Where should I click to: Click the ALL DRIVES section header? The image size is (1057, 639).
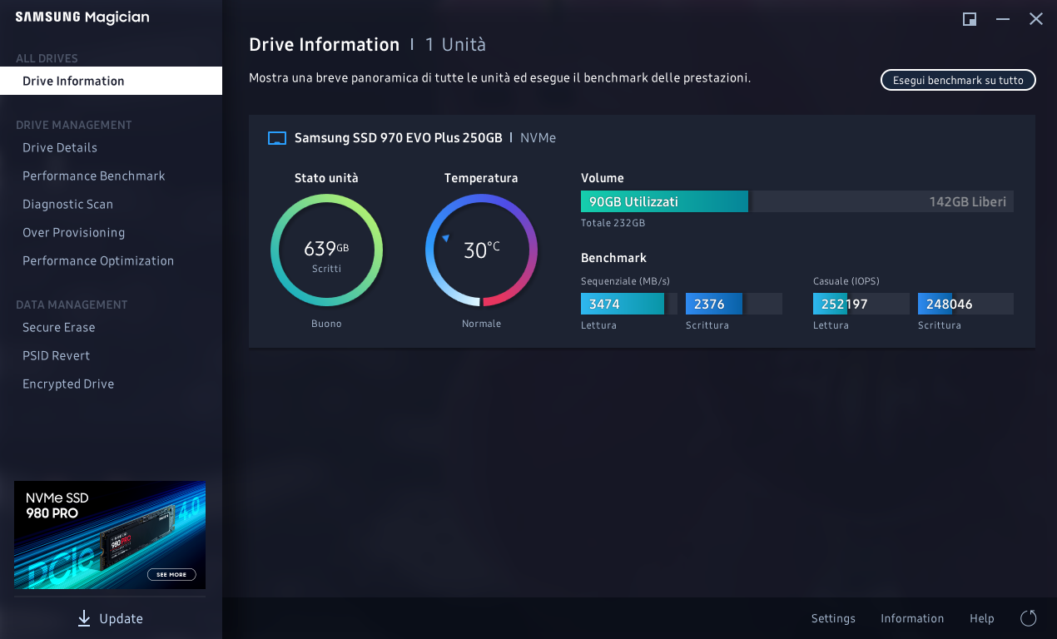tap(47, 59)
